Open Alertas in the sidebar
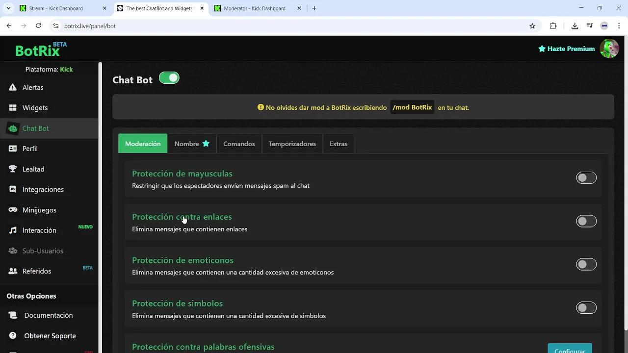The height and width of the screenshot is (353, 628). coord(49,88)
